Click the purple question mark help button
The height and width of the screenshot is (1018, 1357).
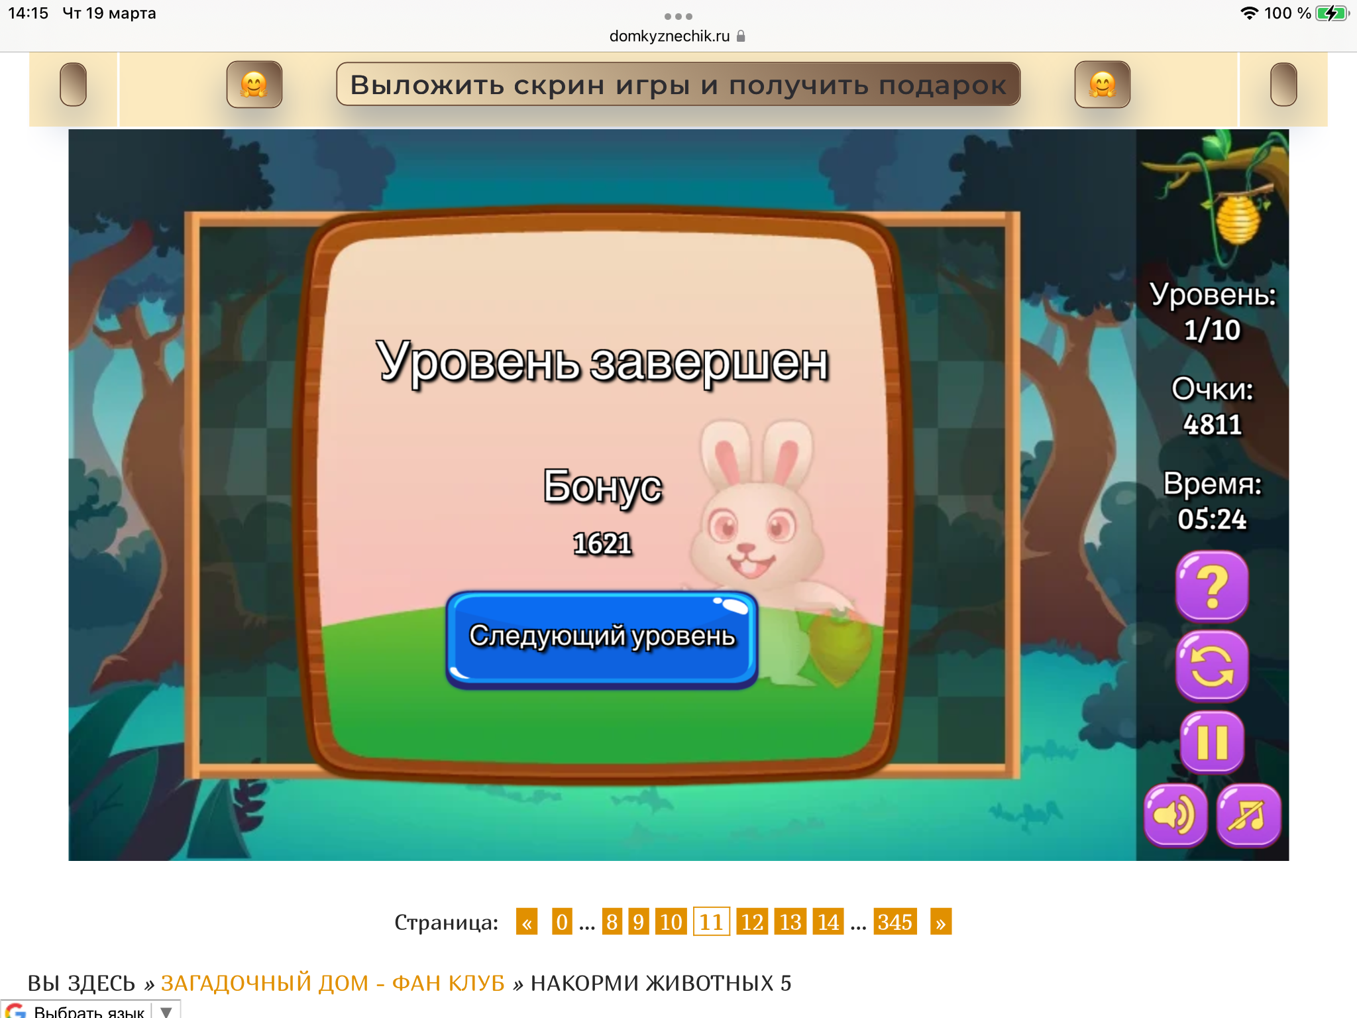(x=1212, y=586)
